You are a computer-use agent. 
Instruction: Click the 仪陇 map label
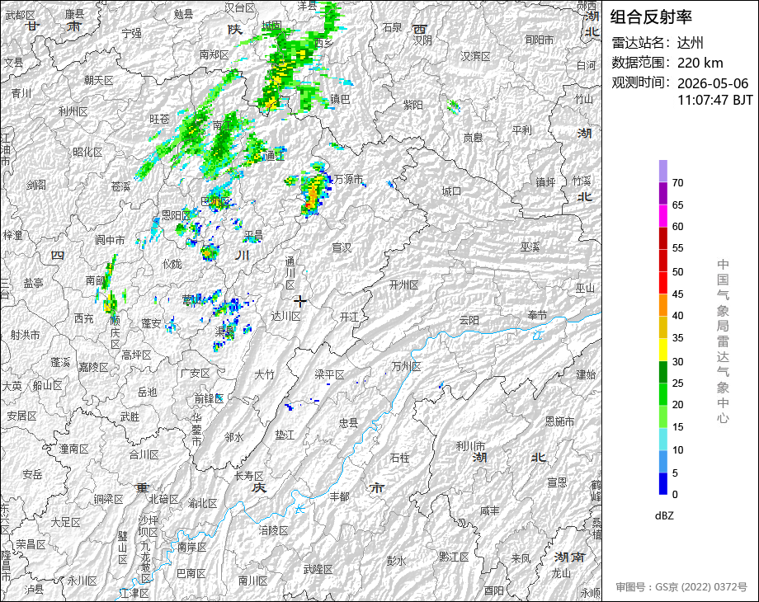(x=172, y=264)
